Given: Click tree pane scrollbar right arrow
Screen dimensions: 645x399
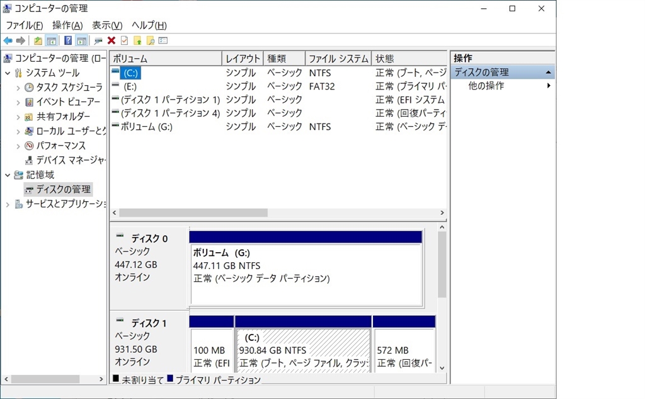Looking at the screenshot, I should coord(101,379).
